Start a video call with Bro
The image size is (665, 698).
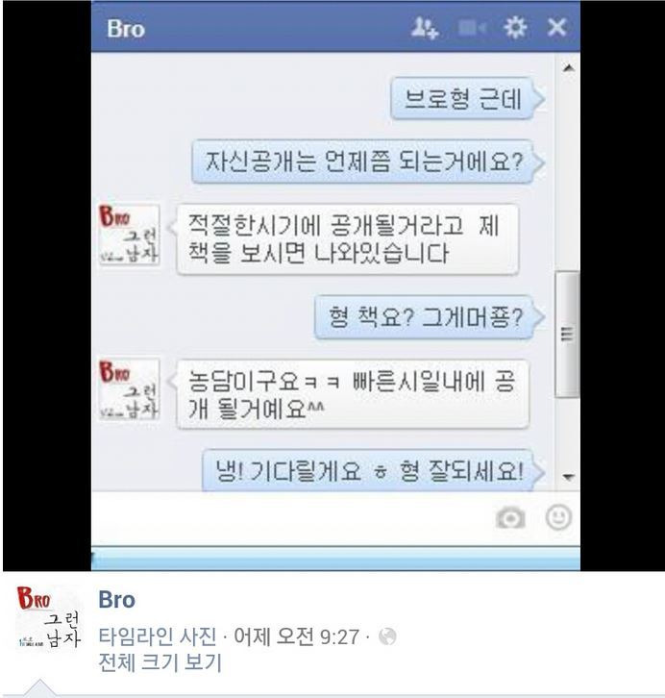[472, 28]
